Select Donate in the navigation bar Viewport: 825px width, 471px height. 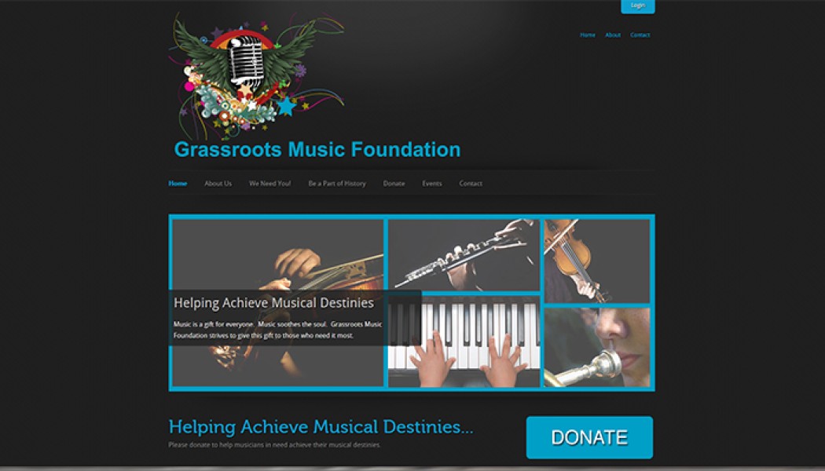tap(394, 184)
